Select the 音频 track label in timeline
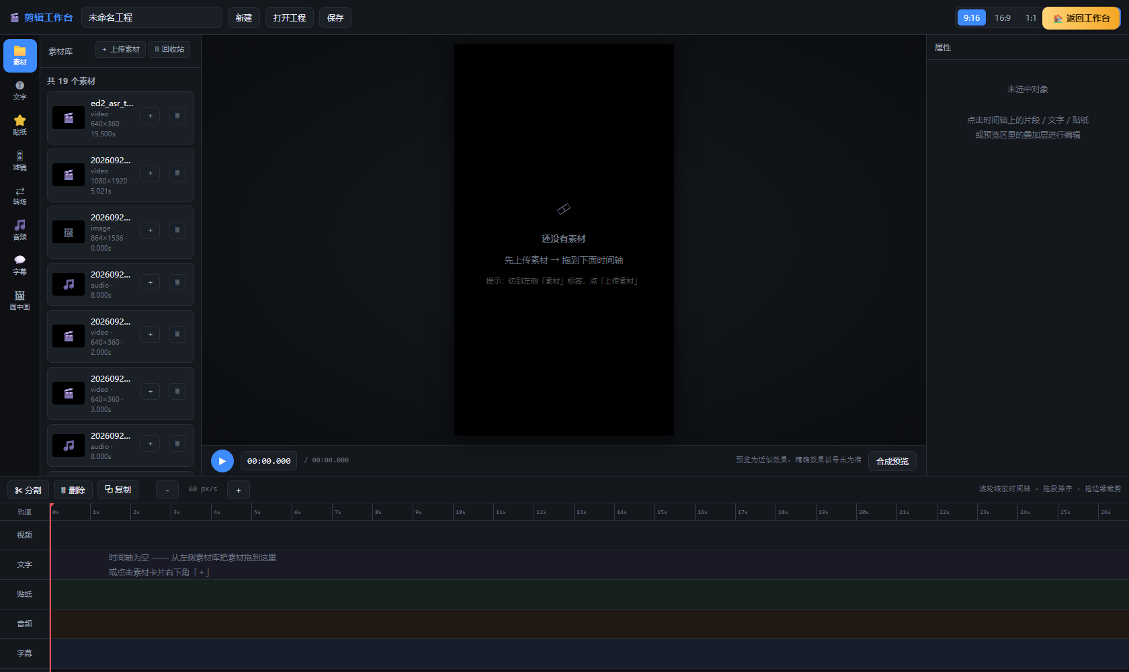Viewport: 1129px width, 672px height. [25, 624]
